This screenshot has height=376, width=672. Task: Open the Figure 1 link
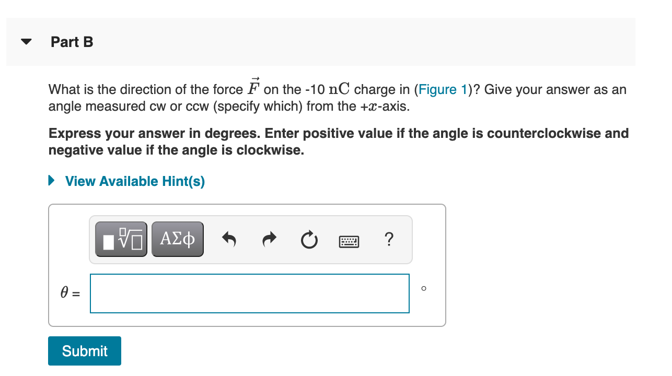(x=443, y=89)
